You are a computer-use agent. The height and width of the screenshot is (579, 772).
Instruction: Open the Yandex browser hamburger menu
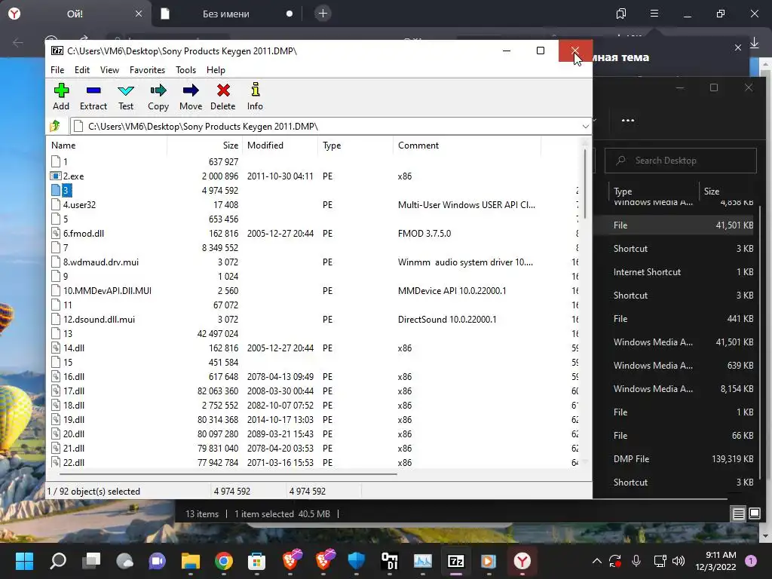(654, 14)
